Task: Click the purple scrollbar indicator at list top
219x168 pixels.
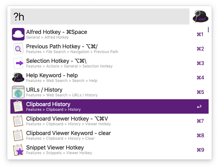Action: tap(208, 30)
